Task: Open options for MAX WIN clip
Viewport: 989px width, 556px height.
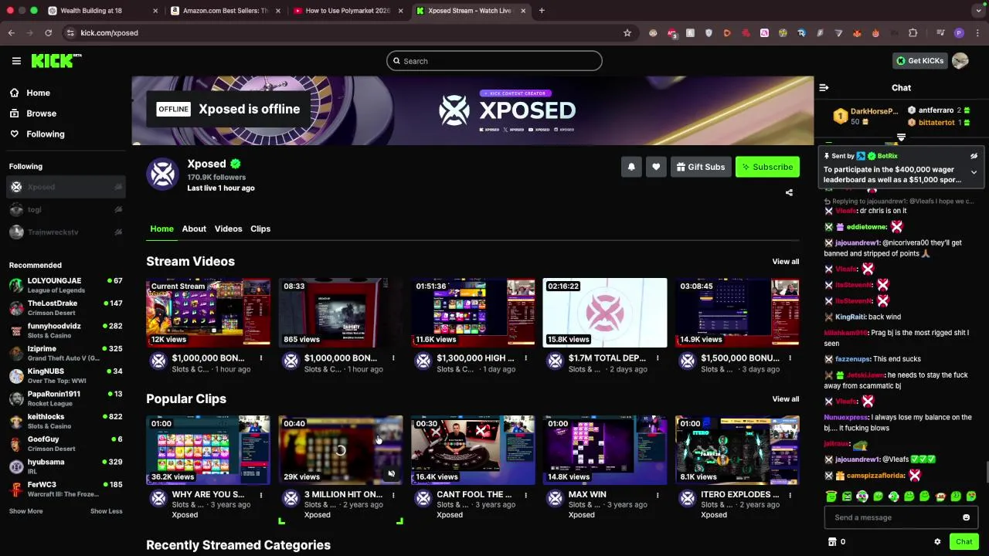Action: 658,494
